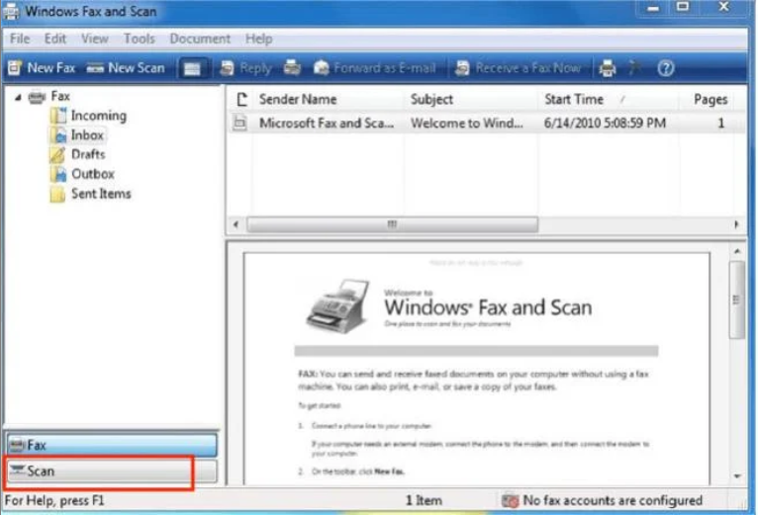Click preview pane scroll up arrow
This screenshot has width=758, height=515.
pos(737,251)
